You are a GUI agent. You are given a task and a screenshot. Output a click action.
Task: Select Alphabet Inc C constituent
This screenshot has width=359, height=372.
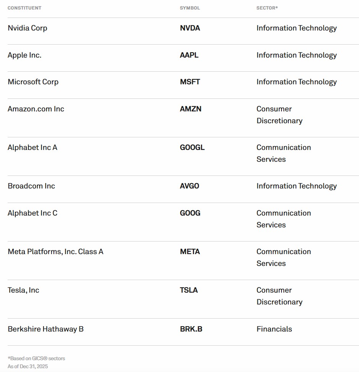(x=32, y=213)
